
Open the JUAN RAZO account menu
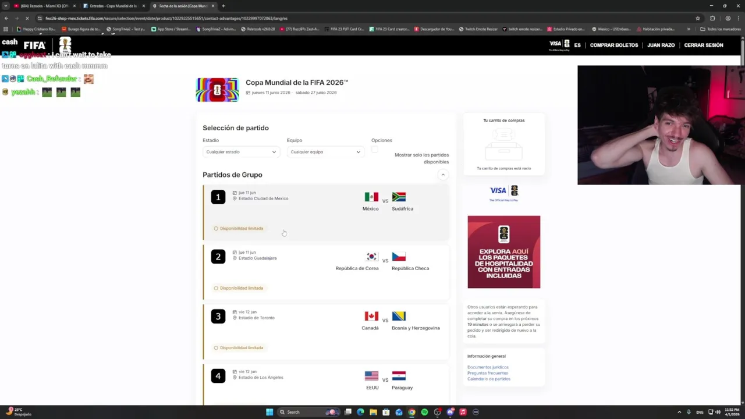point(661,45)
